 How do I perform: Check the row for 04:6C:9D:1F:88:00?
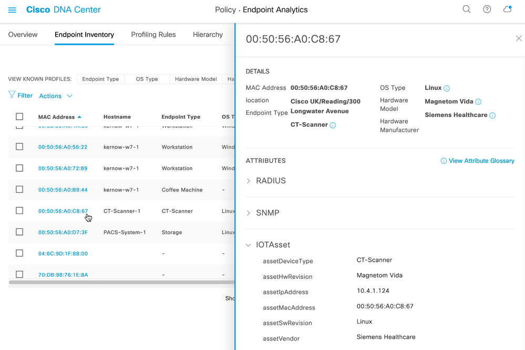click(x=19, y=253)
